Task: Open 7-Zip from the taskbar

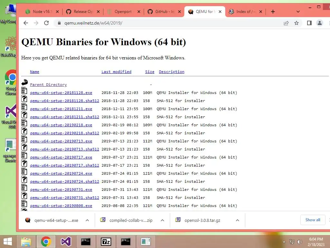Action: point(106,242)
